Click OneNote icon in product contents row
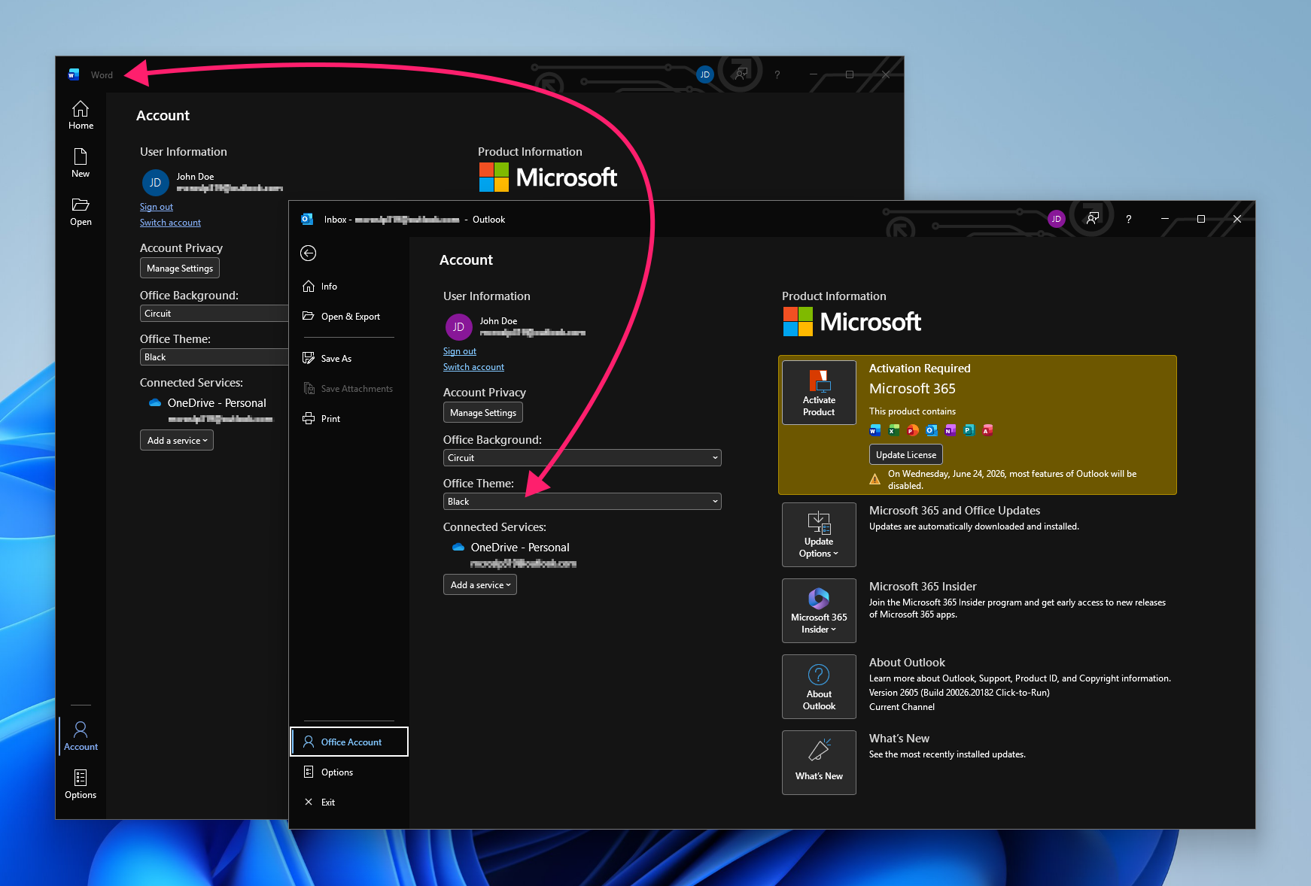Screen dimensions: 1311x886 coord(950,430)
